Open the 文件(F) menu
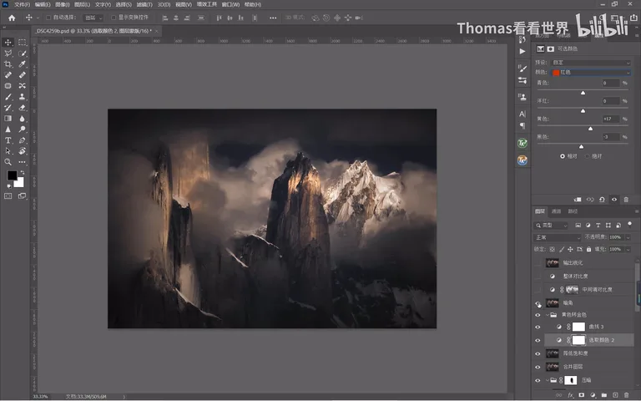The image size is (641, 401). (22, 4)
